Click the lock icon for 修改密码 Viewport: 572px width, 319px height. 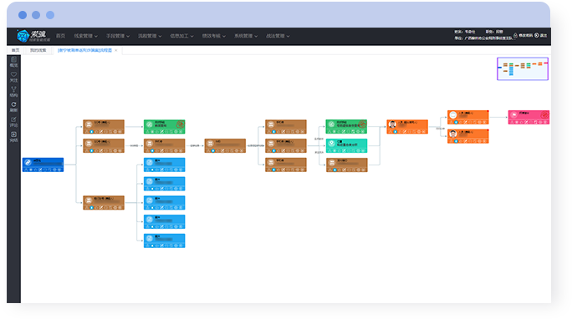tap(515, 35)
